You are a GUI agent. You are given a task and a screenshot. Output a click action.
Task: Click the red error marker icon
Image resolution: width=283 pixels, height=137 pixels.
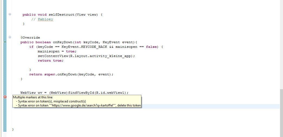[5, 97]
